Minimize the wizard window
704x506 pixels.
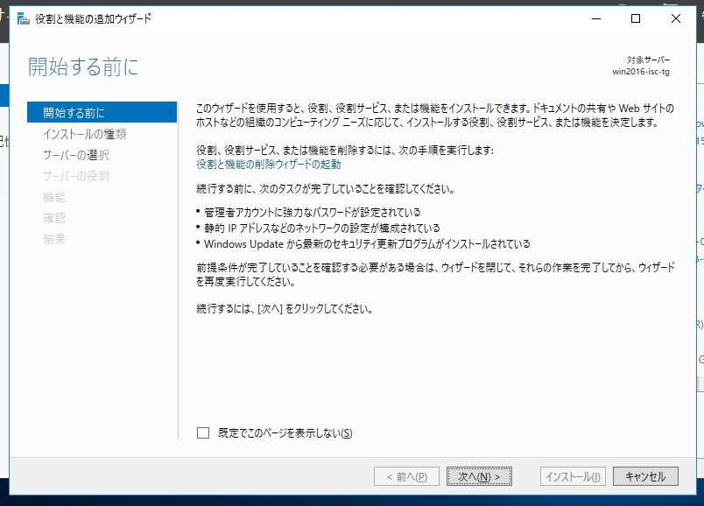coord(596,18)
